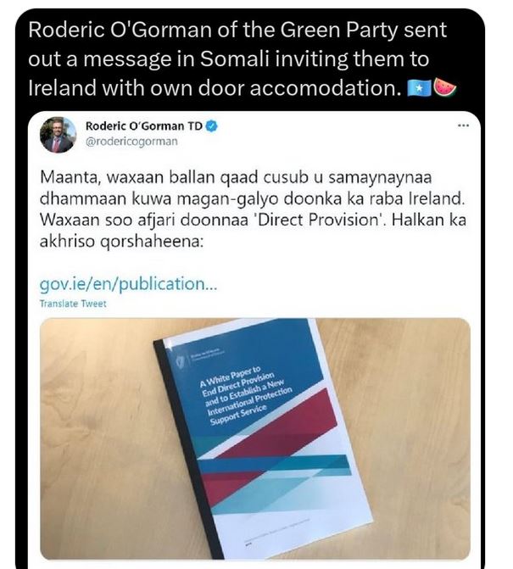
Task: Click the words 'akhriso qorshaheena' in tweet
Action: pyautogui.click(x=121, y=242)
